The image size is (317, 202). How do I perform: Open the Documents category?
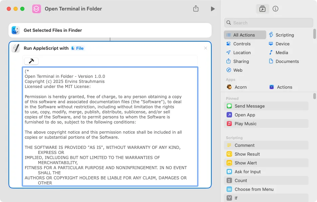pos(284,61)
